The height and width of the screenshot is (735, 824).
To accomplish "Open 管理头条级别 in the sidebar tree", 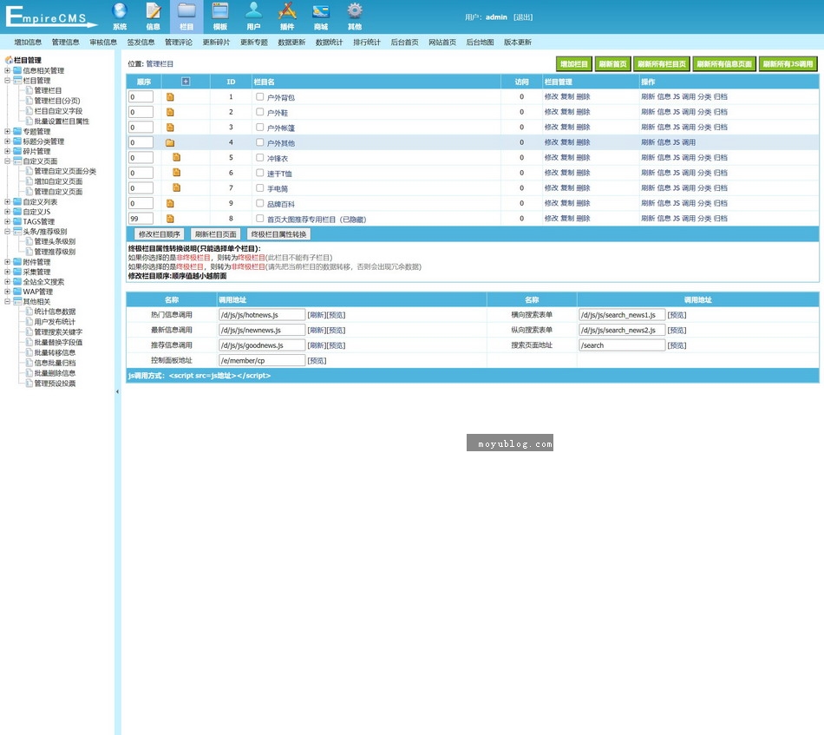I will pyautogui.click(x=56, y=242).
